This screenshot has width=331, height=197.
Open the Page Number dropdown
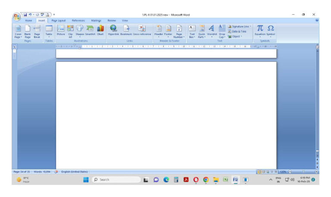click(179, 31)
